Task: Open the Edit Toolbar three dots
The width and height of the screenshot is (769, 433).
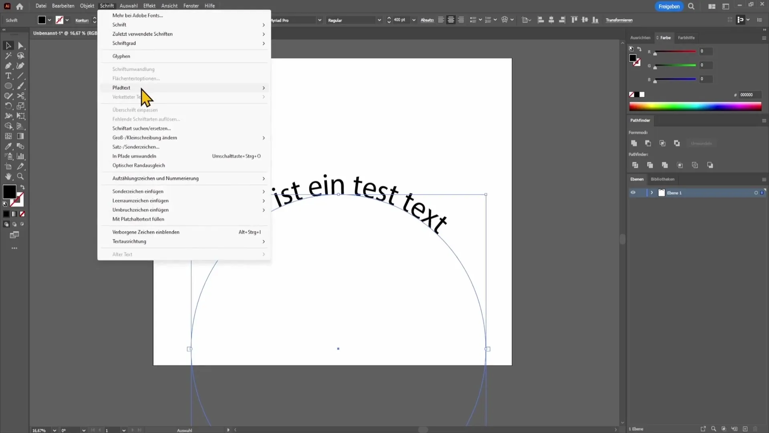Action: coord(14,248)
